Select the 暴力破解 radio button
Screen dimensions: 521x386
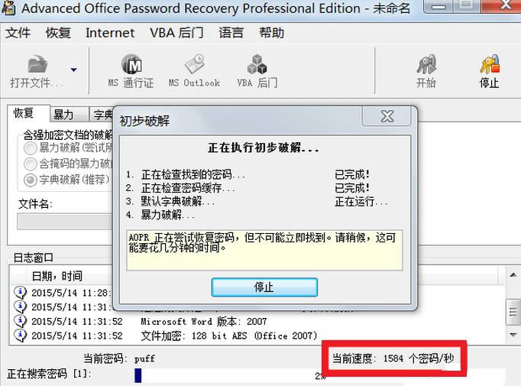(30, 148)
